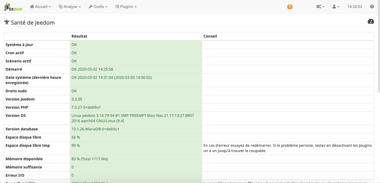Screen dimensions: 380x183
Task: Open the Analyse menu label
Action: coord(70,7)
